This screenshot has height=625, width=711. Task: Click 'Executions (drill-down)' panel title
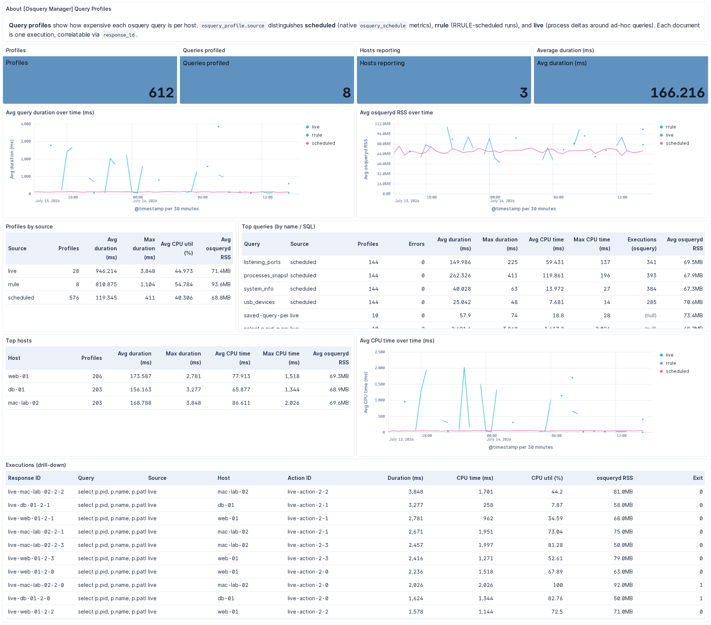(x=36, y=465)
